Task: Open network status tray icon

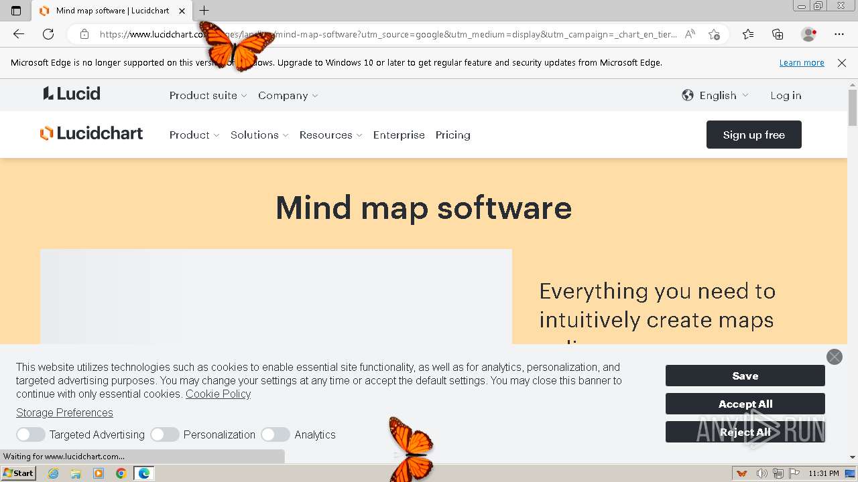Action: (x=778, y=473)
